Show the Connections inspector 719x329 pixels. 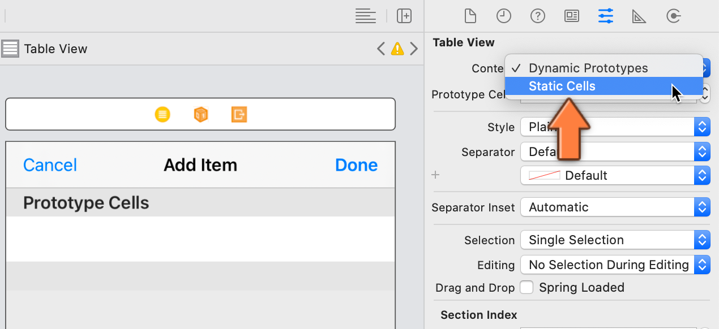point(673,16)
